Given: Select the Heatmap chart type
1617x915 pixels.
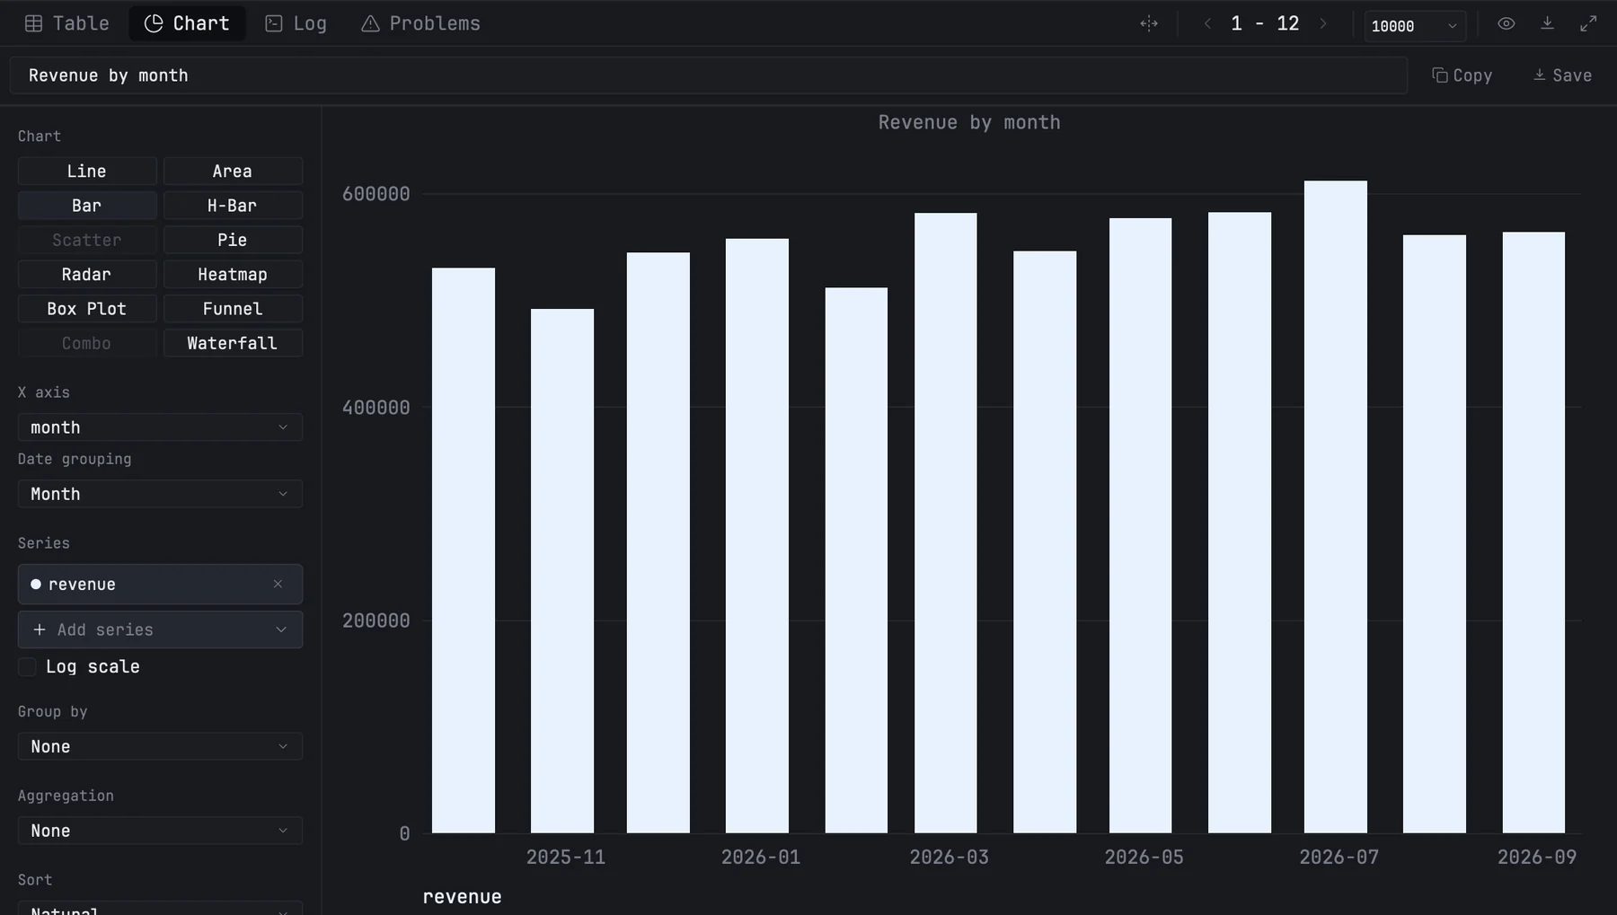Looking at the screenshot, I should tap(233, 275).
